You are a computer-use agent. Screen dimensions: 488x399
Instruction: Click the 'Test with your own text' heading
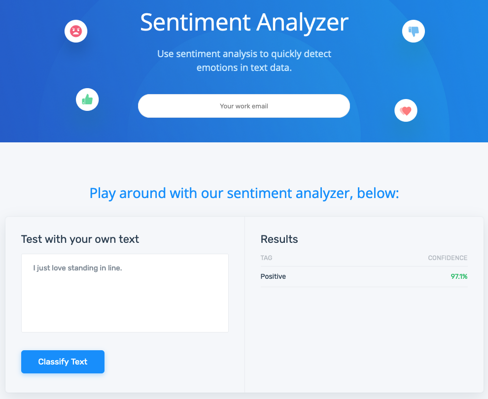(80, 239)
